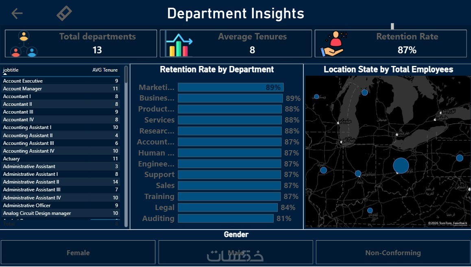Select the Legal 84% bar

[x=228, y=207]
